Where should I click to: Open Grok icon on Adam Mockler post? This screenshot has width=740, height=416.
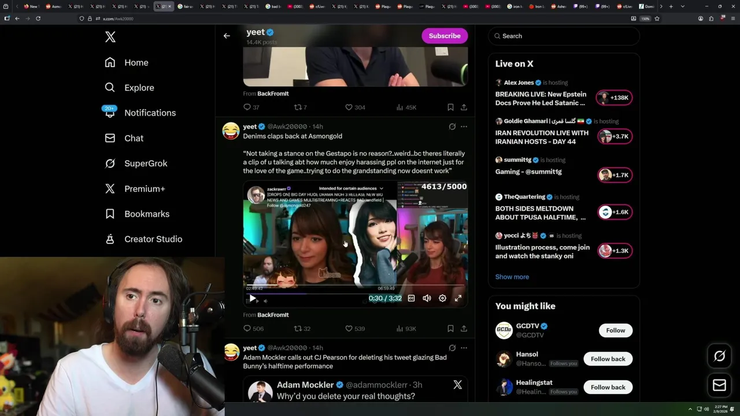(x=452, y=348)
